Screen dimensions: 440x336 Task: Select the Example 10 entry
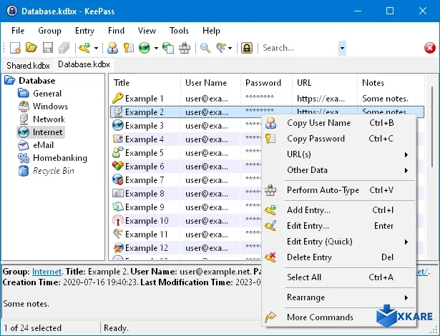[x=186, y=221]
